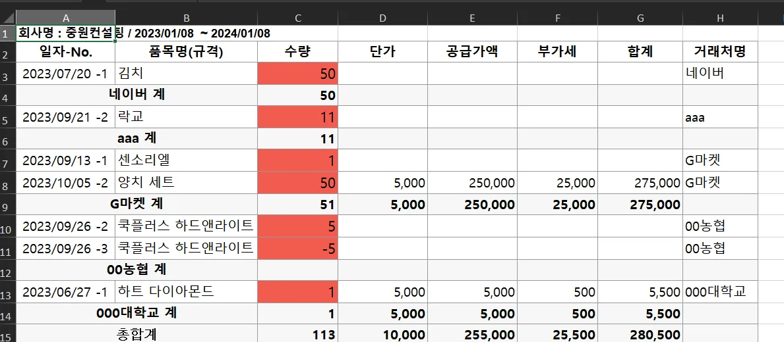Click the 공급가액 header cell
784x342 pixels.
pyautogui.click(x=472, y=53)
